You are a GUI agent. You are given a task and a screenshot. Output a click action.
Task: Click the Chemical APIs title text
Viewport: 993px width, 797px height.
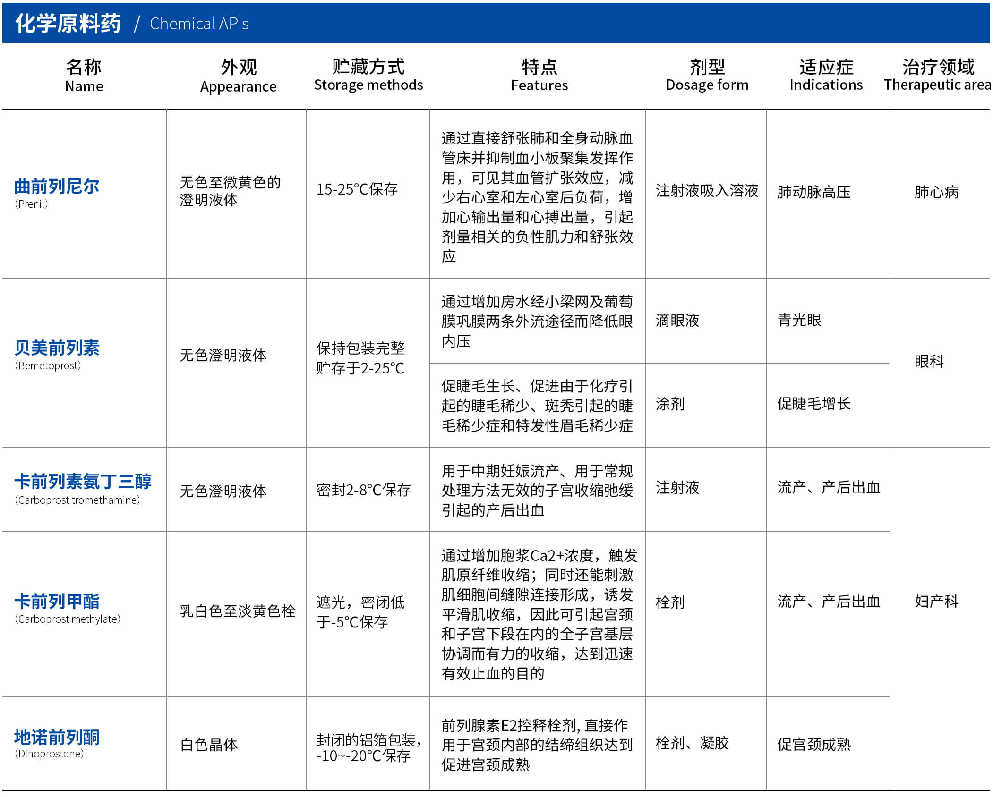[x=199, y=24]
